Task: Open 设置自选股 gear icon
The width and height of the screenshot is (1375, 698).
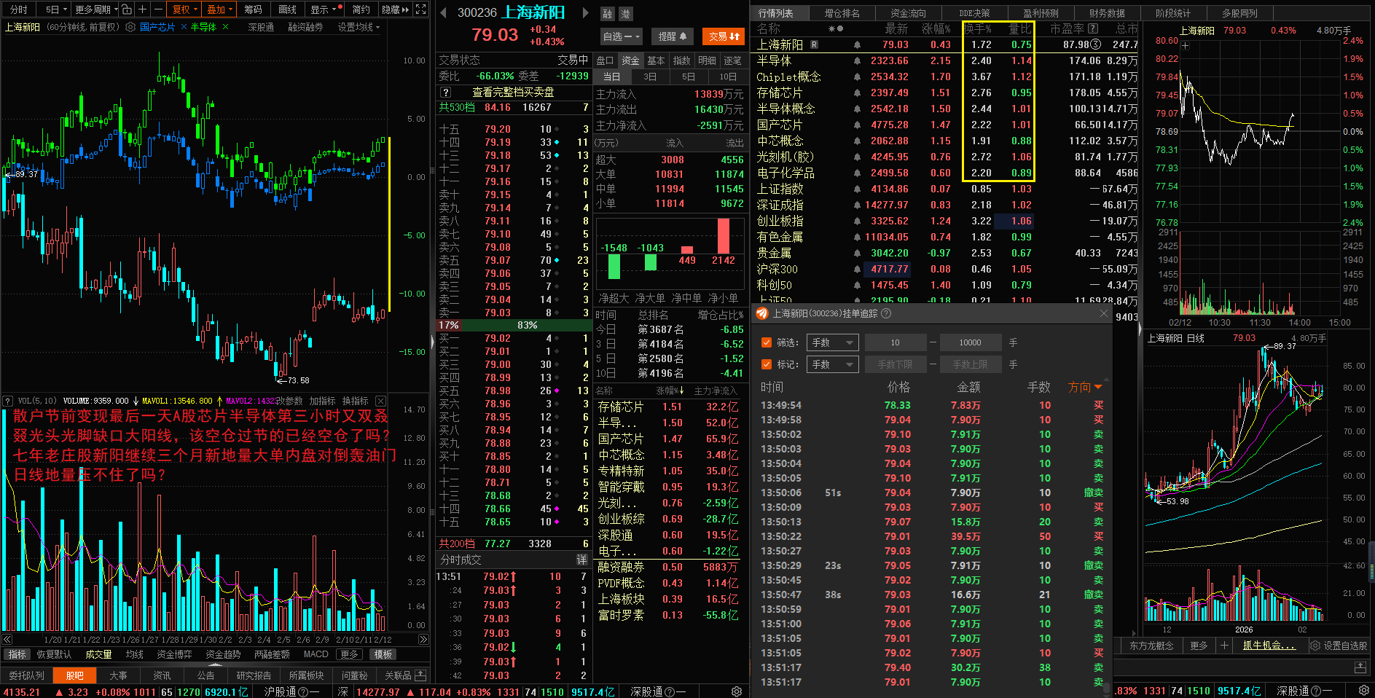Action: tap(1315, 646)
